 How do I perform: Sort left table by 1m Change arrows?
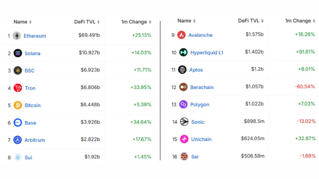tap(150, 22)
